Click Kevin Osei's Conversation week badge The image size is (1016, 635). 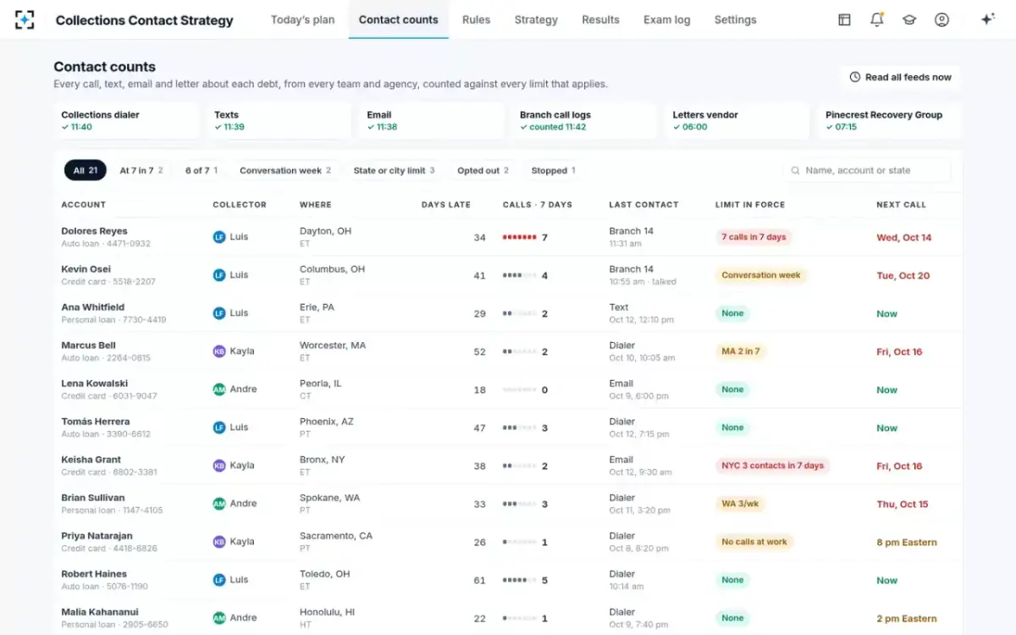tap(761, 275)
